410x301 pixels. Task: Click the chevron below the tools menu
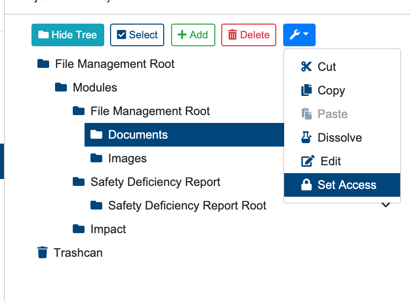[x=386, y=205]
